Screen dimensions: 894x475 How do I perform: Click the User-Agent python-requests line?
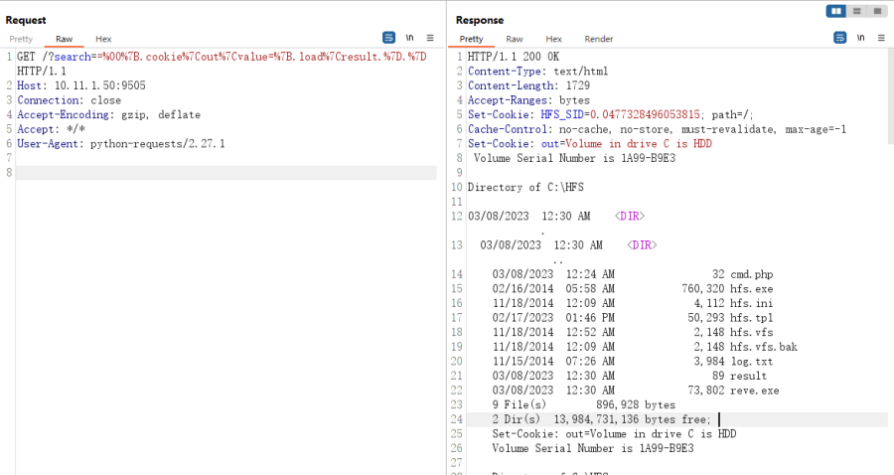click(121, 144)
